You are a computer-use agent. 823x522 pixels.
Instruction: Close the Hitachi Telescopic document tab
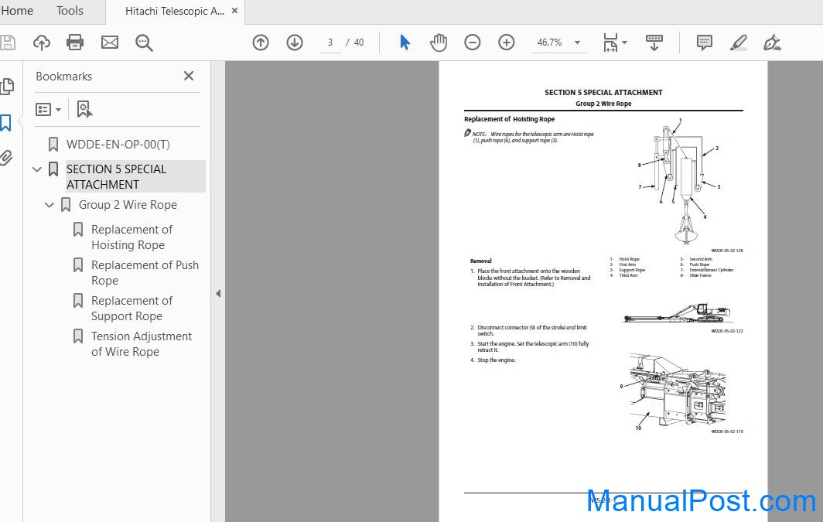pos(234,11)
